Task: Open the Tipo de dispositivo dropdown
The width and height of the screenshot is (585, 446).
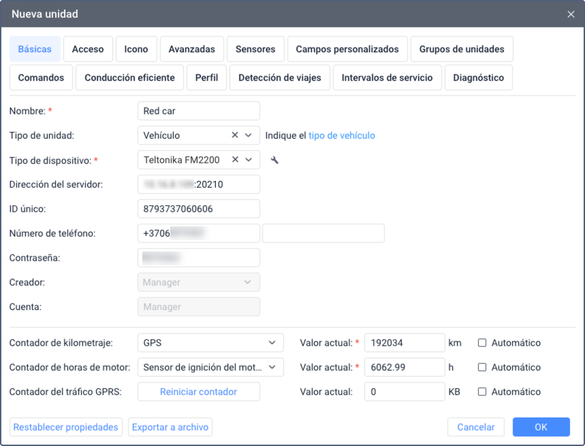Action: click(x=249, y=160)
